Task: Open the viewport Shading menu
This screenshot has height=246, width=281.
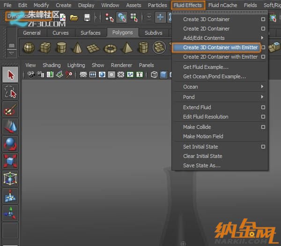Action: (52, 65)
